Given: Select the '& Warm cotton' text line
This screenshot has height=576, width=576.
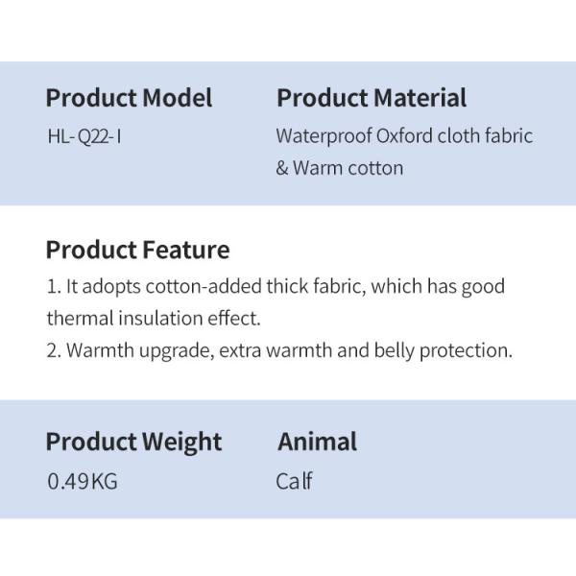Looking at the screenshot, I should tap(340, 168).
